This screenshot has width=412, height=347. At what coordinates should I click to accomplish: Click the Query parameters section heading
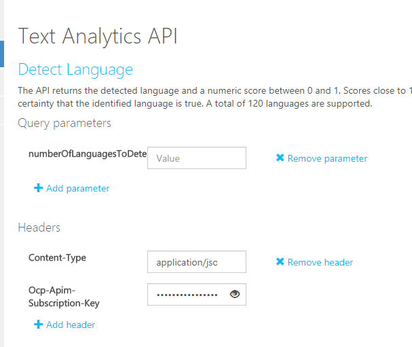[x=64, y=123]
